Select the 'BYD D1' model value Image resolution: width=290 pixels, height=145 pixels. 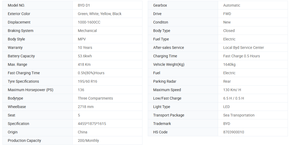pos(84,5)
